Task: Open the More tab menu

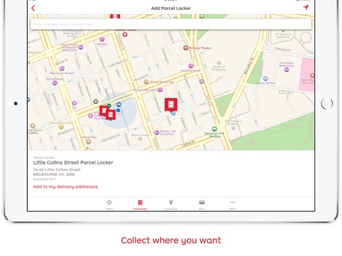Action: (232, 205)
